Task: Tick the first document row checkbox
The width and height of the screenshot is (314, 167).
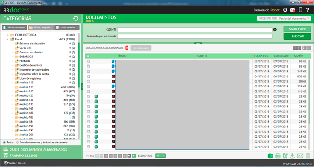Action: 88,61
